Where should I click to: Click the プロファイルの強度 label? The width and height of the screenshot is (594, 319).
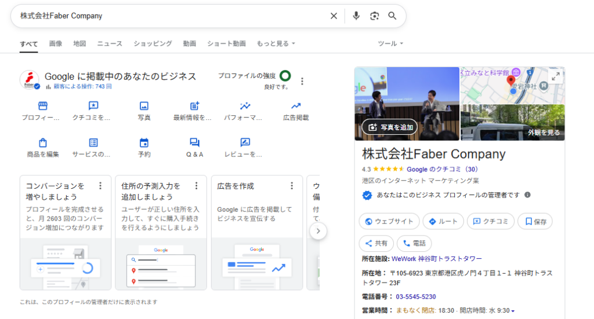pyautogui.click(x=247, y=76)
